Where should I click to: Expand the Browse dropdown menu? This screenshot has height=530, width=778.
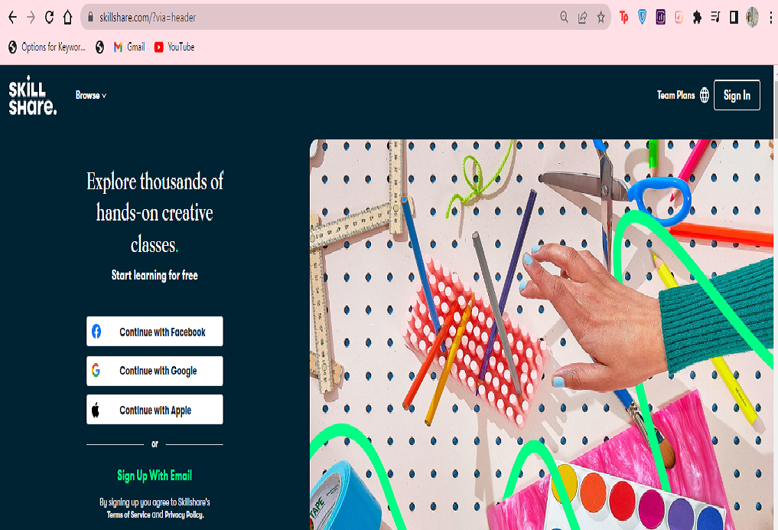(x=91, y=96)
